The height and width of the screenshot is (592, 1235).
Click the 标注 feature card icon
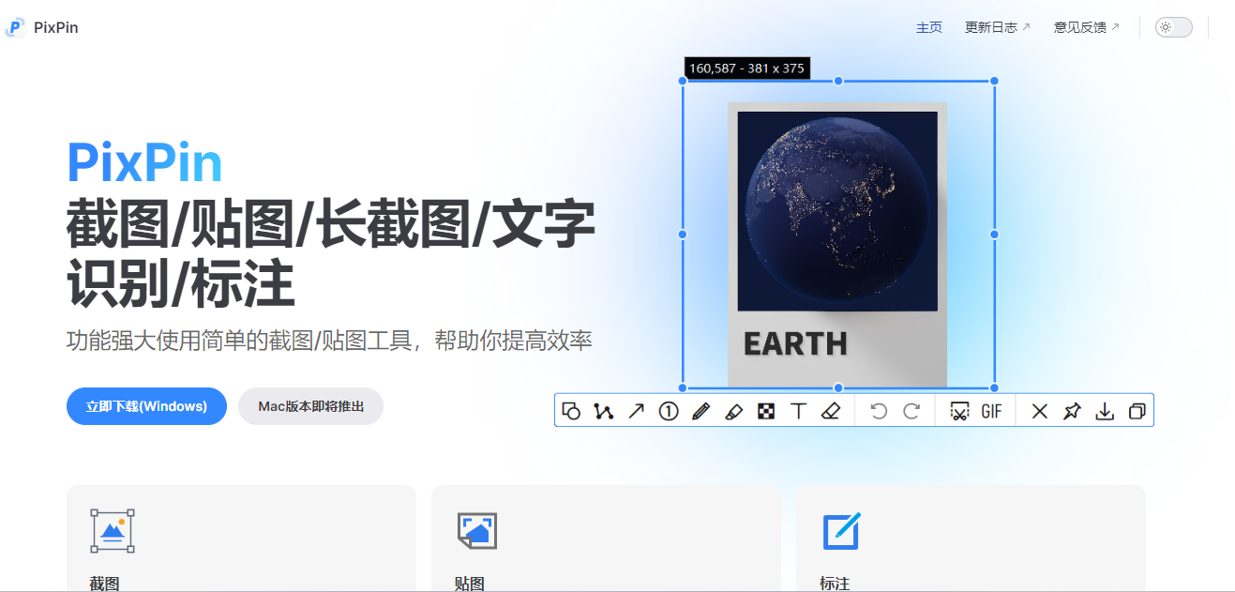click(841, 531)
